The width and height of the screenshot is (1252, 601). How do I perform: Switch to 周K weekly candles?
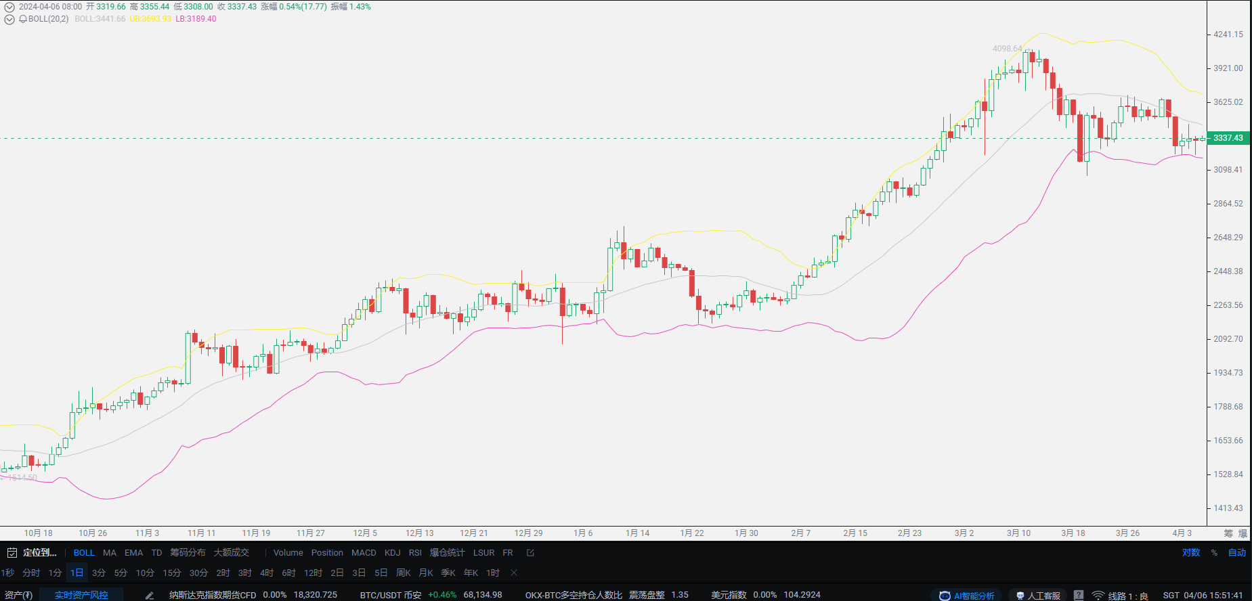coord(404,573)
